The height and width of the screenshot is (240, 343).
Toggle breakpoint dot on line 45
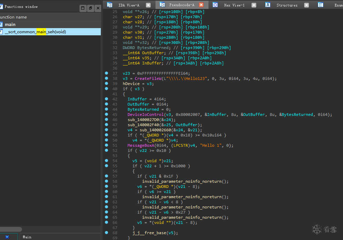point(106,114)
